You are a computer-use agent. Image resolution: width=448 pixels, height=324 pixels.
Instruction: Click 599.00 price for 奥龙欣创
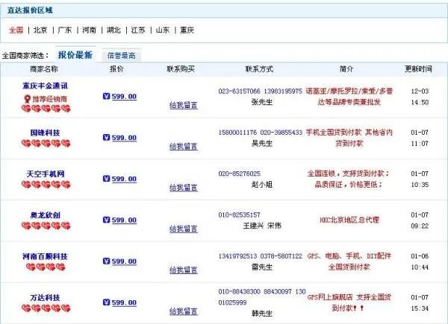[x=124, y=220]
